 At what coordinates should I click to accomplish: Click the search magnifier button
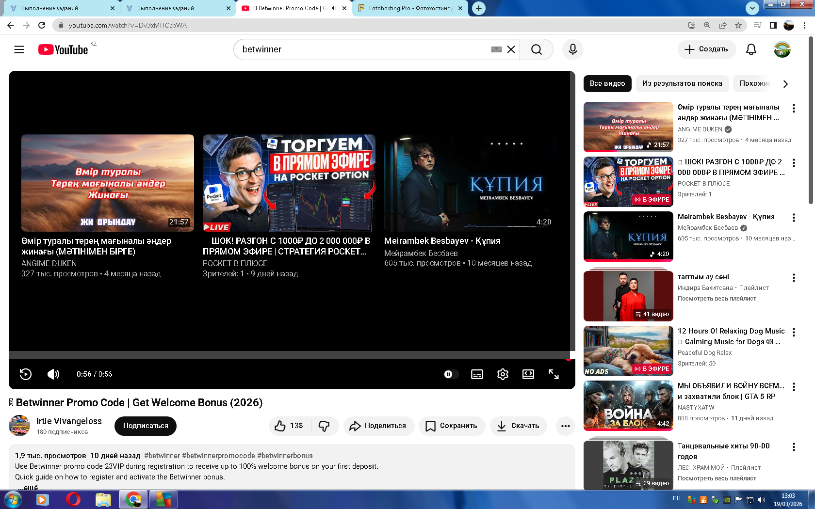point(536,49)
